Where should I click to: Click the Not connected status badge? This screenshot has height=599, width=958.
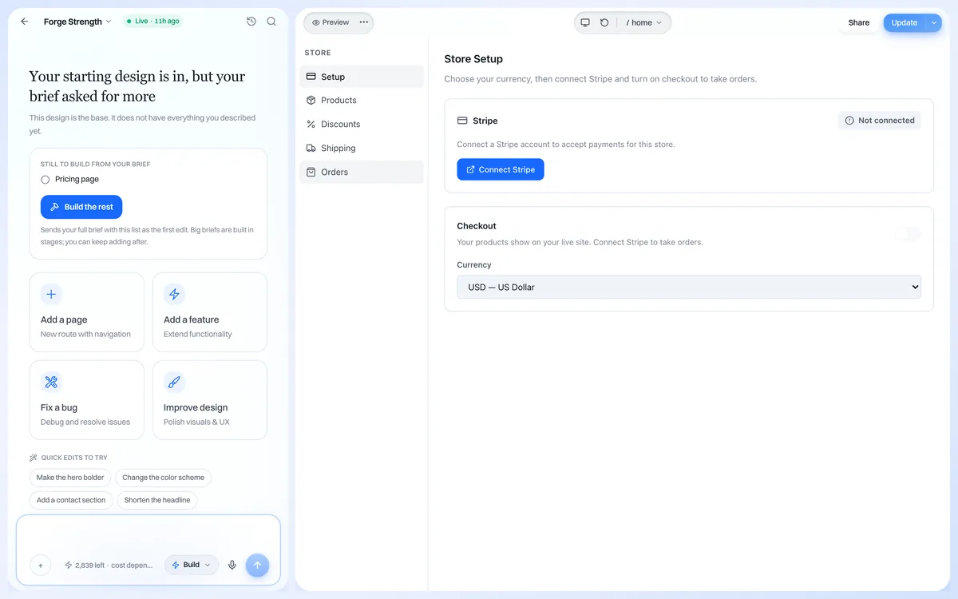[x=880, y=121]
